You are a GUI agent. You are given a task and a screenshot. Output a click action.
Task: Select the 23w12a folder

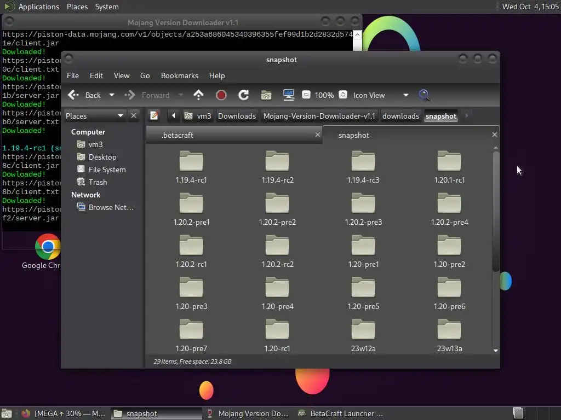pyautogui.click(x=363, y=336)
